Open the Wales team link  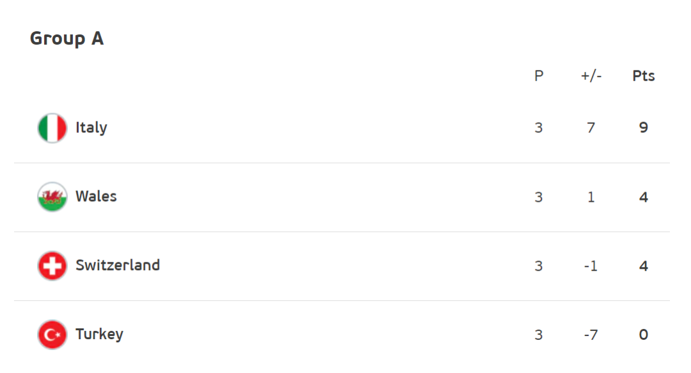pyautogui.click(x=96, y=196)
